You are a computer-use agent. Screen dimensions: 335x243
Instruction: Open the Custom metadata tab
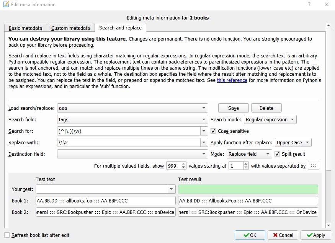[x=70, y=28]
